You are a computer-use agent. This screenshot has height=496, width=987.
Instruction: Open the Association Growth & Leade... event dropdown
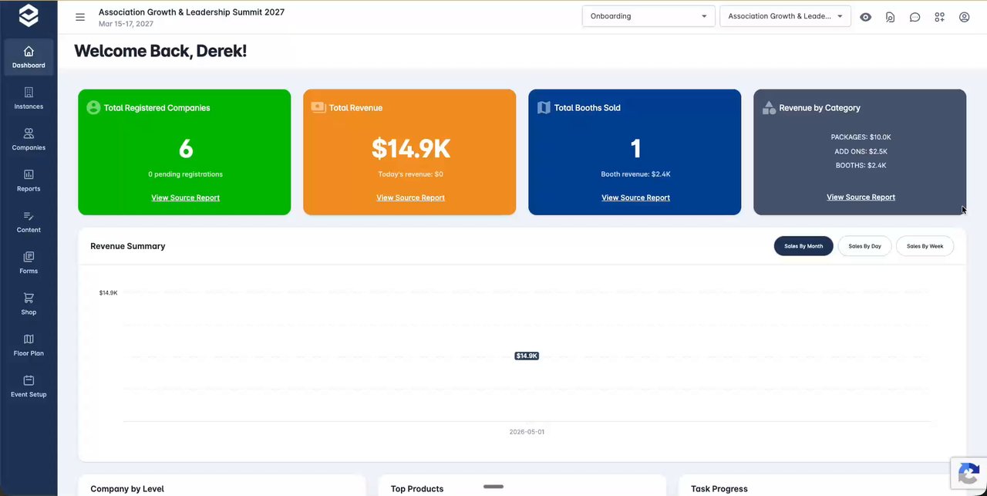pyautogui.click(x=785, y=16)
